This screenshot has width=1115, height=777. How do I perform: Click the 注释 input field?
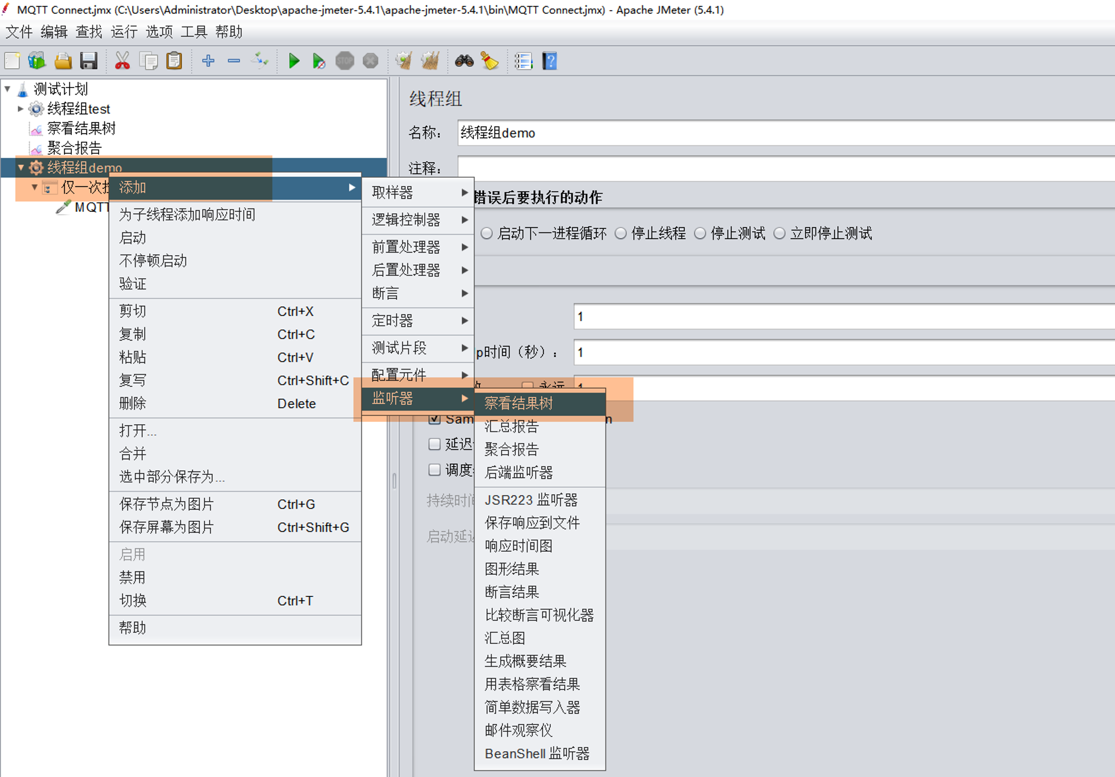click(786, 168)
